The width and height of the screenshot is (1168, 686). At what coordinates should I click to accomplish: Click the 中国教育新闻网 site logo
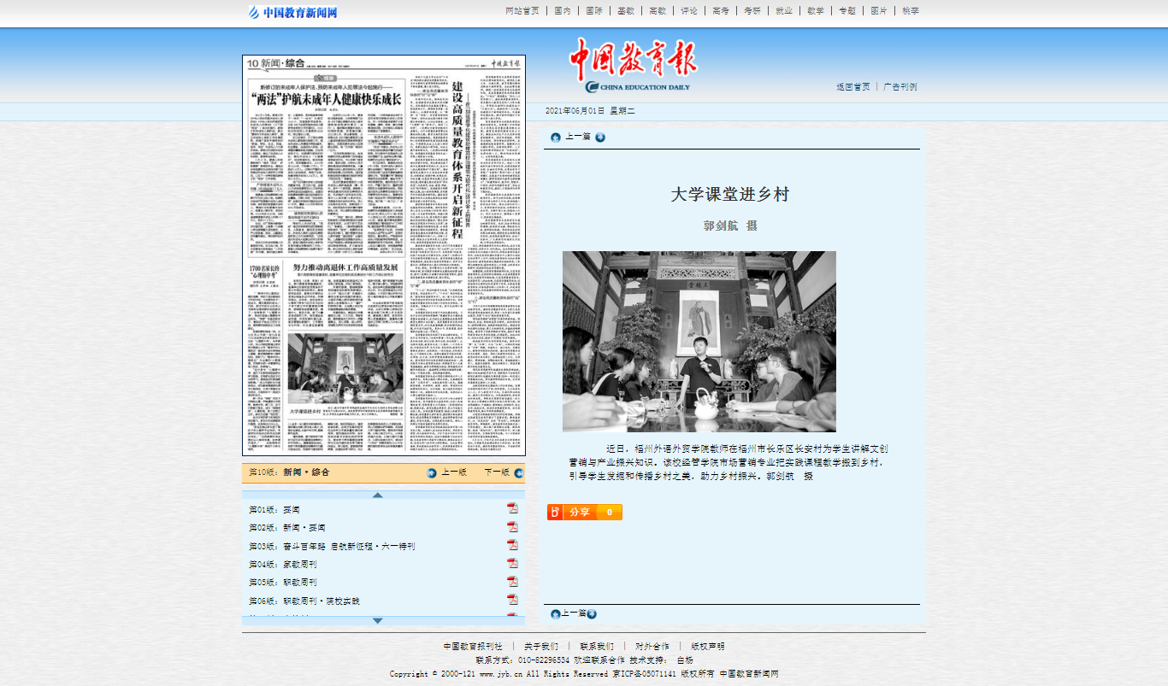click(x=293, y=12)
